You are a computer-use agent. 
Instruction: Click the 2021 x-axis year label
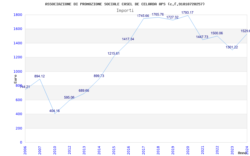pyautogui.click(x=202, y=150)
